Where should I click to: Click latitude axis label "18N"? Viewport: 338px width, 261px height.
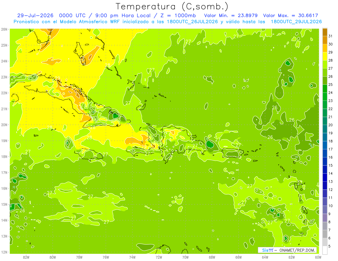tap(4, 157)
